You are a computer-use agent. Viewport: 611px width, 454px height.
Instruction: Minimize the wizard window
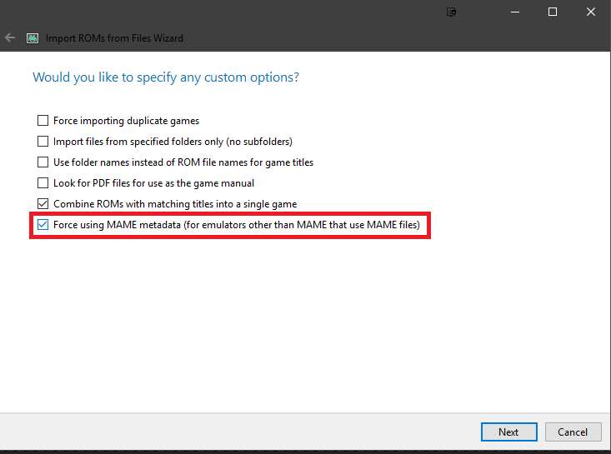515,12
